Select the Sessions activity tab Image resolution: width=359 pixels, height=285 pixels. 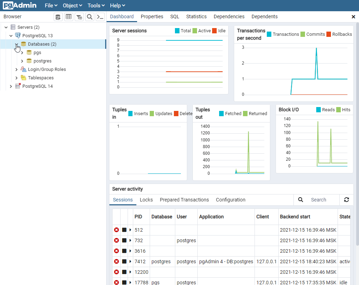pos(123,200)
